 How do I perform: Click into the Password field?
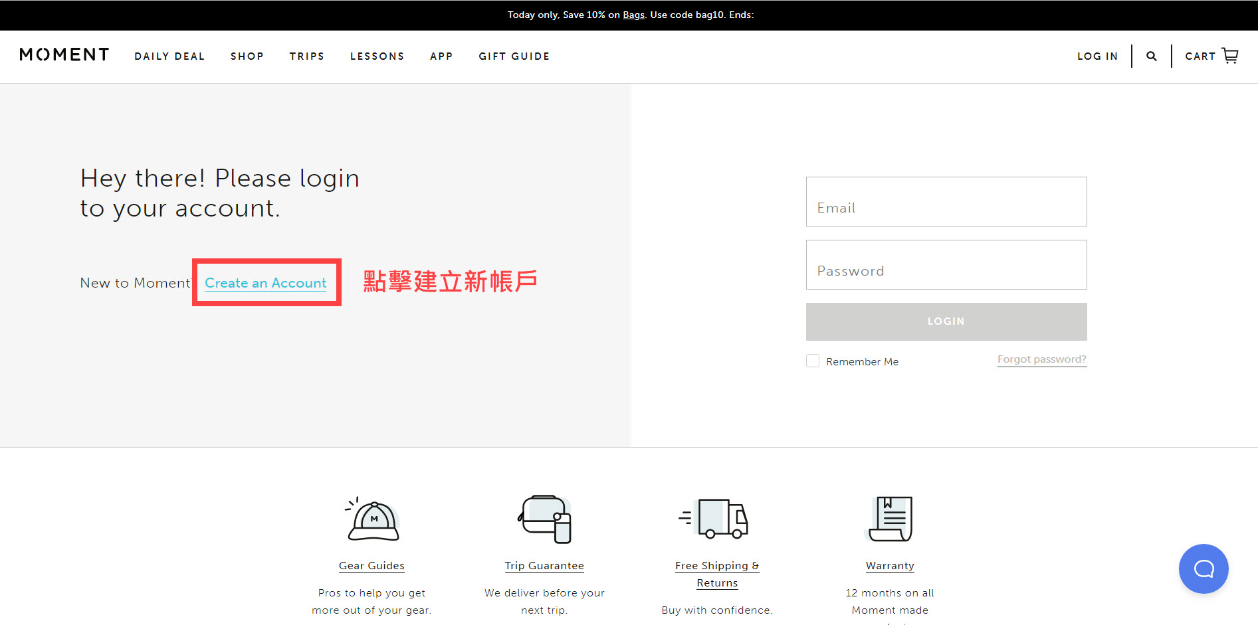pyautogui.click(x=946, y=265)
